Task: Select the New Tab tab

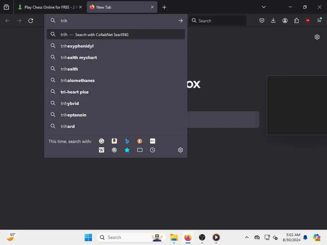Action: point(122,7)
